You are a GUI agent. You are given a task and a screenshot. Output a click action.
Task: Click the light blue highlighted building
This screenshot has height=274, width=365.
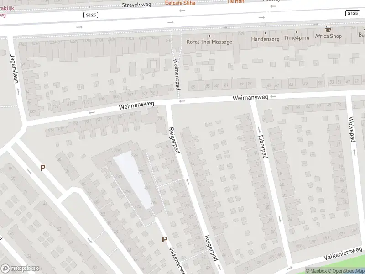click(x=135, y=180)
